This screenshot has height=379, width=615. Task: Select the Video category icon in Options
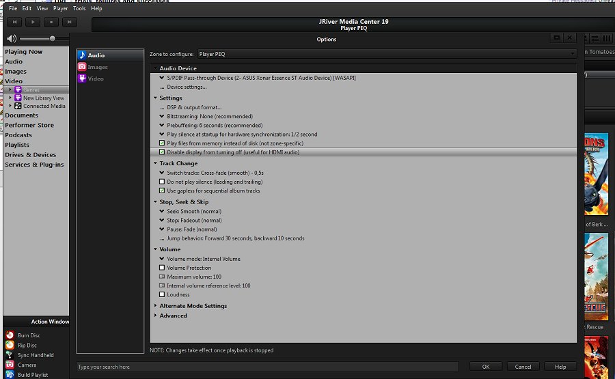click(x=82, y=79)
